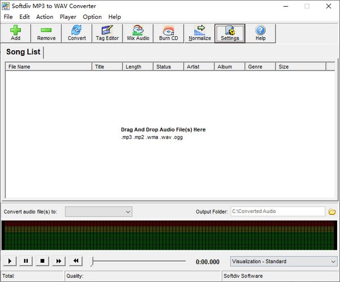Image resolution: width=340 pixels, height=282 pixels.
Task: Sort by Genre column header
Action: (260, 67)
